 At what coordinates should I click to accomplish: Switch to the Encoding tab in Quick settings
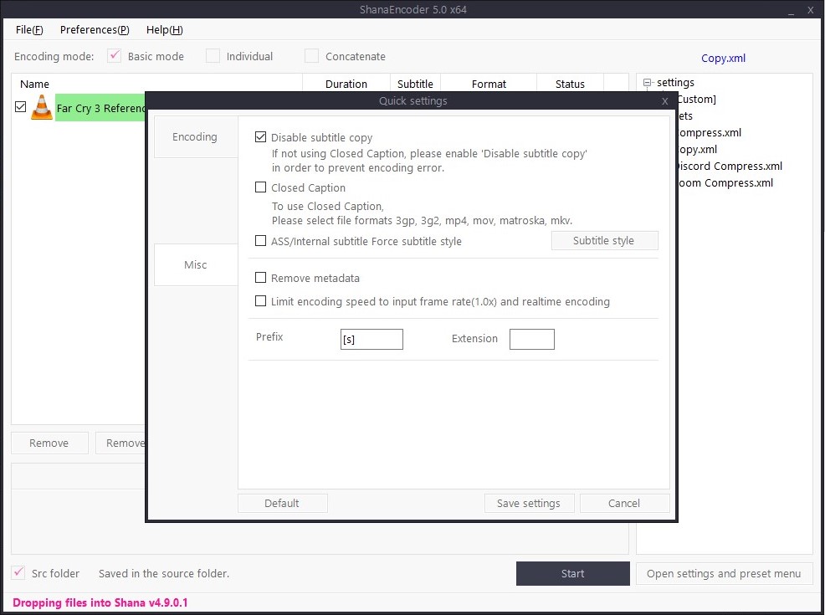pyautogui.click(x=196, y=136)
